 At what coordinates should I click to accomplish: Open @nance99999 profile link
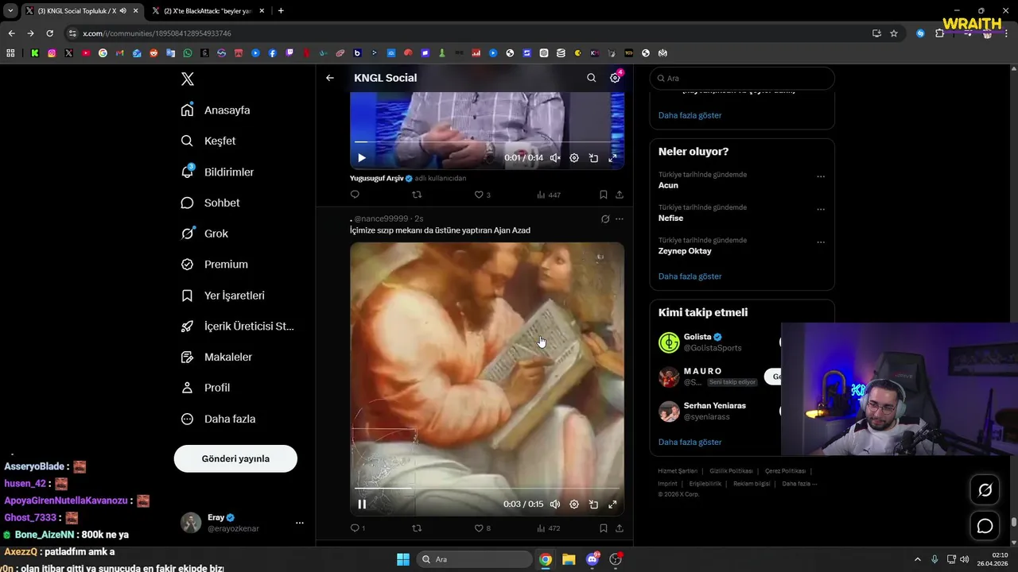[381, 218]
